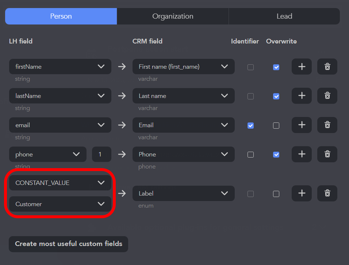
Task: Toggle Identifier checkbox for Last name
Action: (x=251, y=96)
